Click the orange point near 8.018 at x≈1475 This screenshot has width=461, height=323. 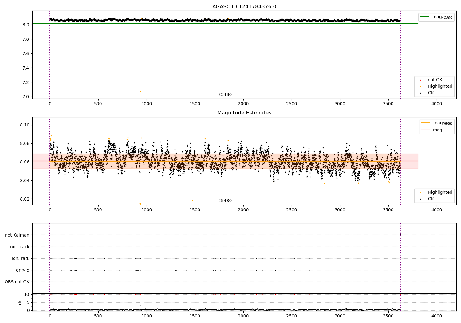pos(192,201)
